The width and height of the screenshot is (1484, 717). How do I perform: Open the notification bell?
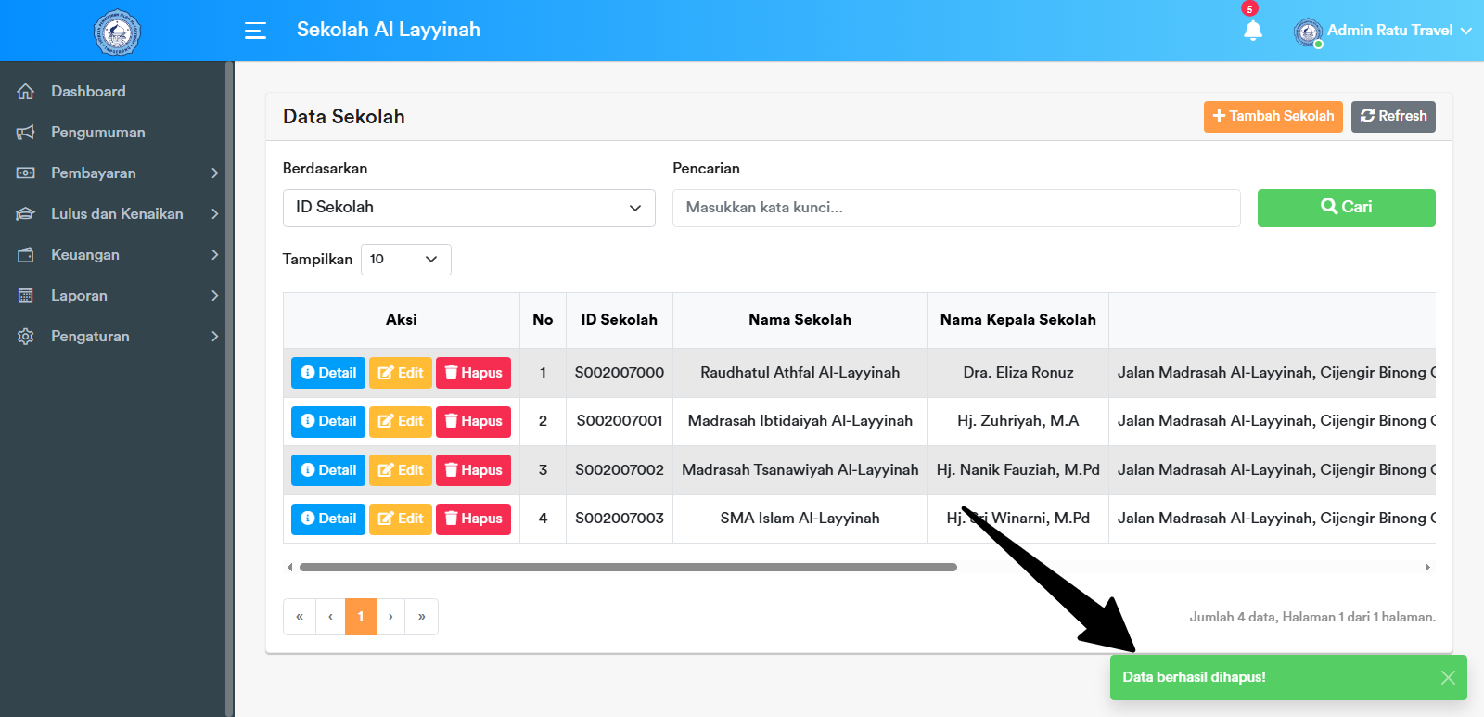tap(1252, 31)
